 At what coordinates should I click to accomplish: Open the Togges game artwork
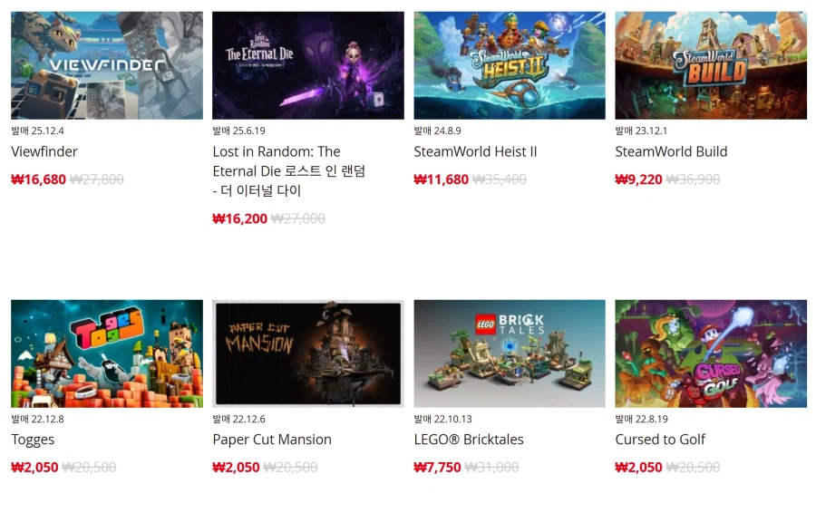coord(107,353)
